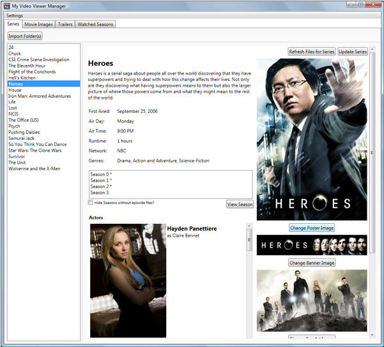Select Iron Man: Armored Adventures
Image resolution: width=384 pixels, height=347 pixels.
tap(43, 96)
